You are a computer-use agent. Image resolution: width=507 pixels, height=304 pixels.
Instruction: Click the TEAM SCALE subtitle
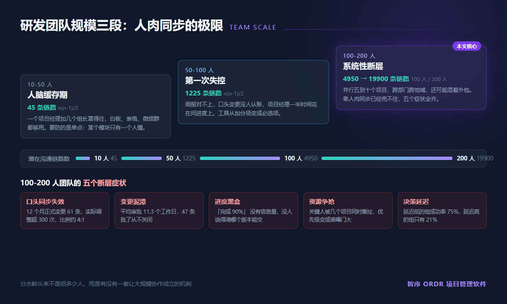[253, 27]
